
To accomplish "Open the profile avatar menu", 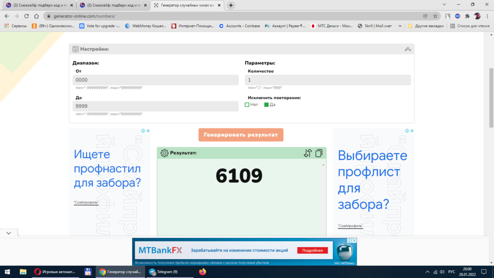I will [477, 16].
